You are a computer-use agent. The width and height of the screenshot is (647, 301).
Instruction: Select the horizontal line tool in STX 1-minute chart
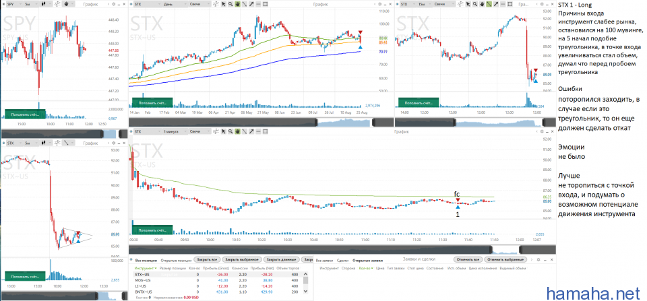point(258,131)
